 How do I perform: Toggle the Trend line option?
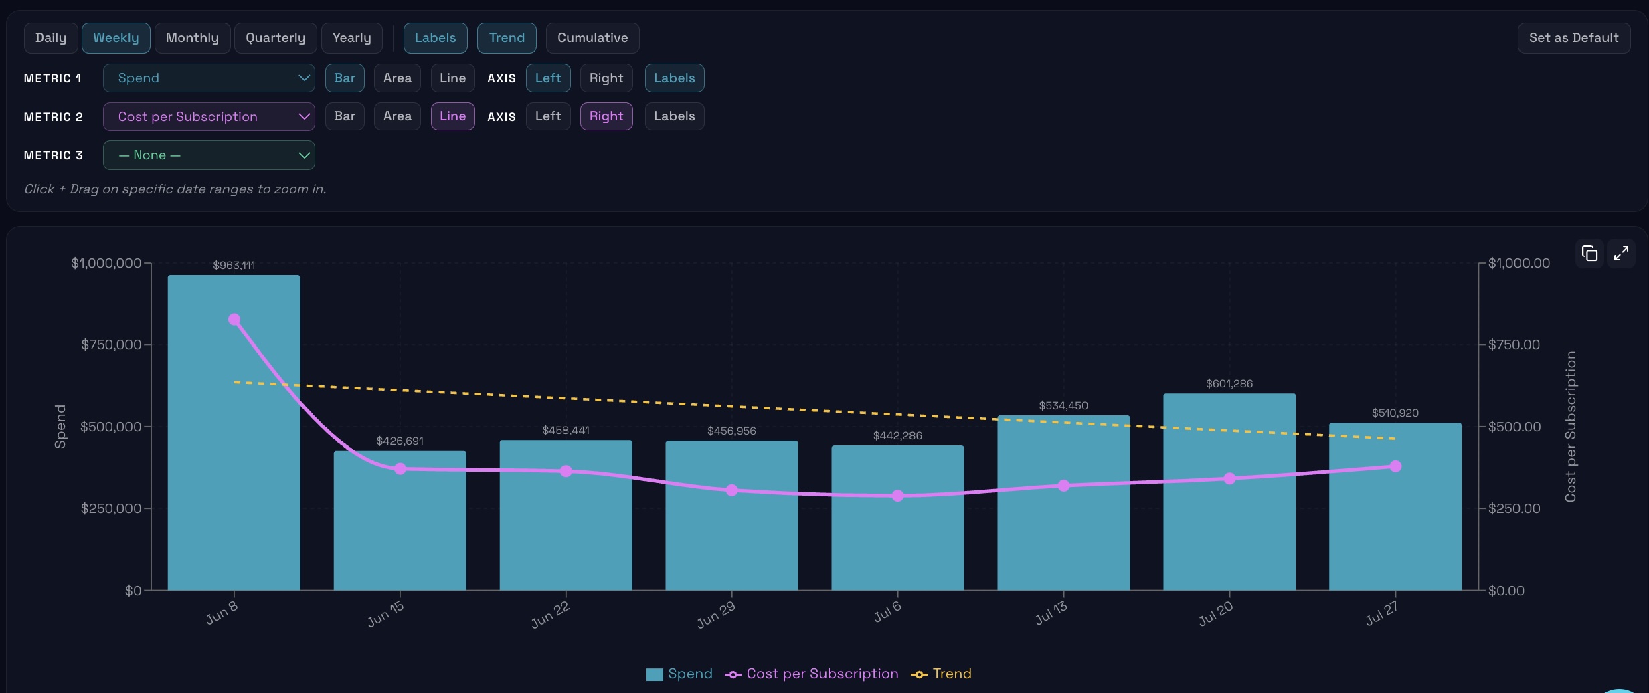507,38
